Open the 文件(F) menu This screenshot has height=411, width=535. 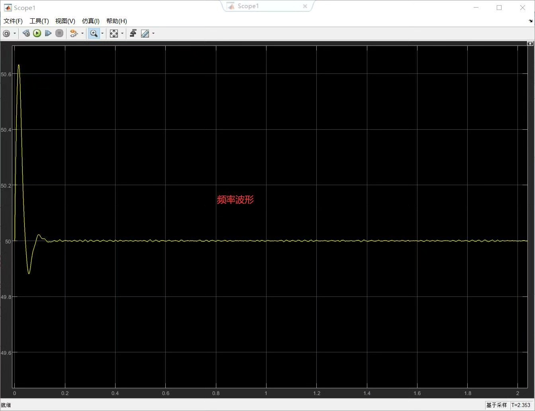tap(13, 21)
